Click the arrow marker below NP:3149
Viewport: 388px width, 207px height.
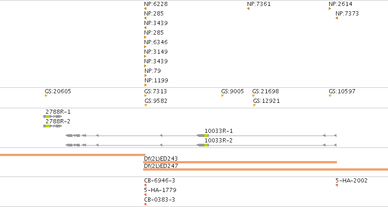[145, 56]
